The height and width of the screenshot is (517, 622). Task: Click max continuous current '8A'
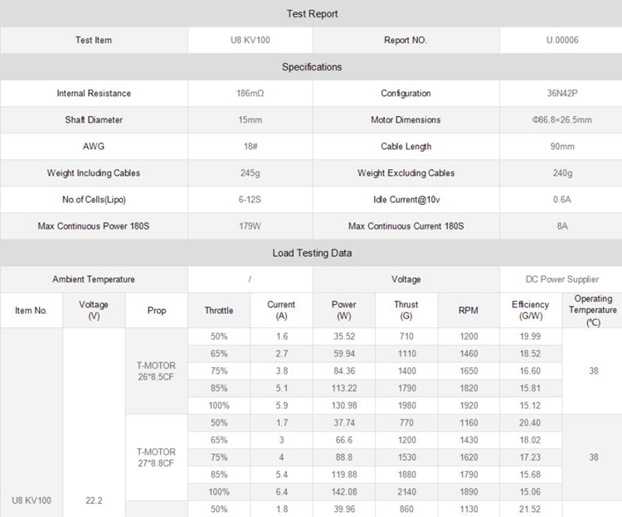click(562, 226)
